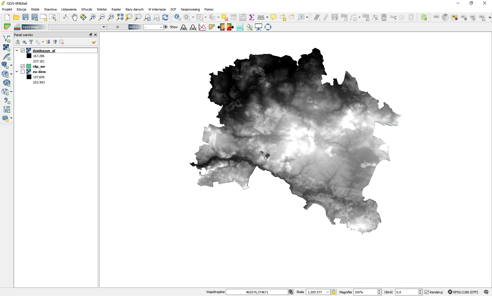Screen dimensions: 492x296
Task: Open the Skala scale dropdown
Action: [x=327, y=292]
